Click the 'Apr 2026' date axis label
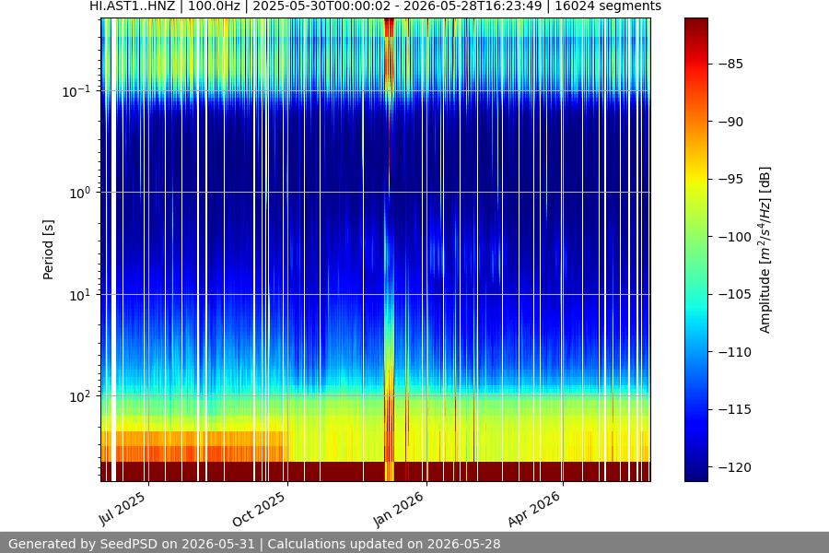The image size is (829, 553). (534, 509)
